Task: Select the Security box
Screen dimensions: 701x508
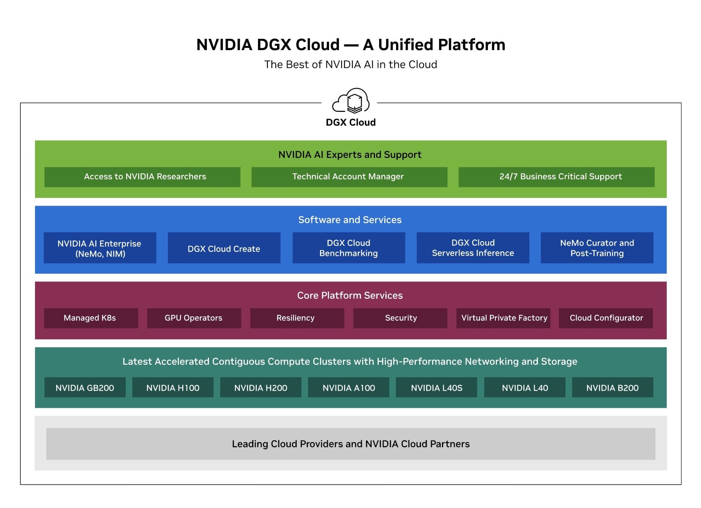Action: point(401,318)
